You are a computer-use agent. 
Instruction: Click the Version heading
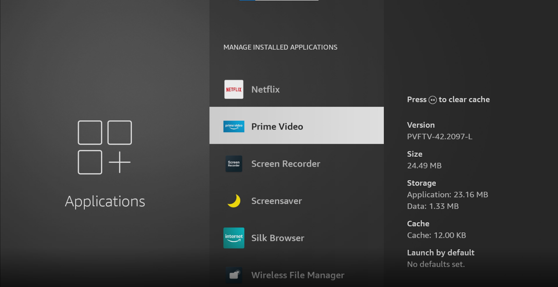pyautogui.click(x=421, y=125)
